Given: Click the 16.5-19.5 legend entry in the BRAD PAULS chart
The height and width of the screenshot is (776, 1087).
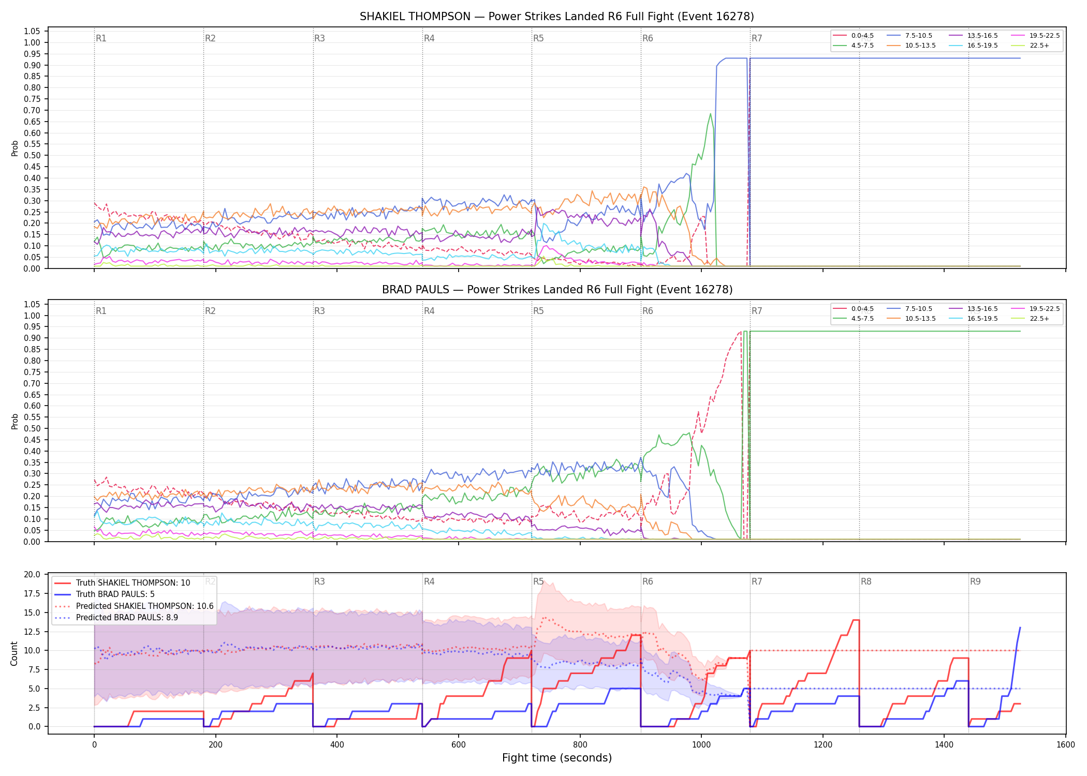Looking at the screenshot, I should pos(973,319).
